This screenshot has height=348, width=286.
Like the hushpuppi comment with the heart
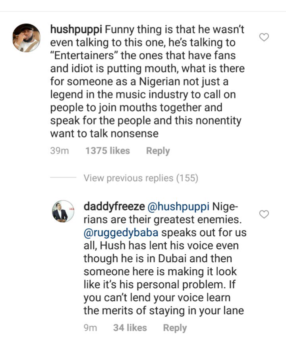click(x=264, y=38)
